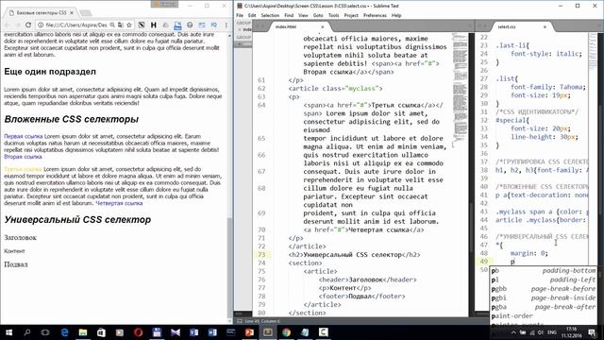Screen dimensions: 604x340
Task: Switch to Chrome on the taskbar
Action: [286, 332]
